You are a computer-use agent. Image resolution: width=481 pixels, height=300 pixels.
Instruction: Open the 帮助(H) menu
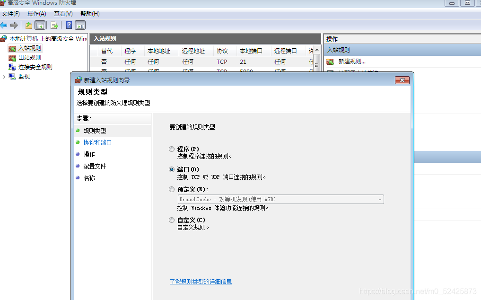(x=90, y=14)
